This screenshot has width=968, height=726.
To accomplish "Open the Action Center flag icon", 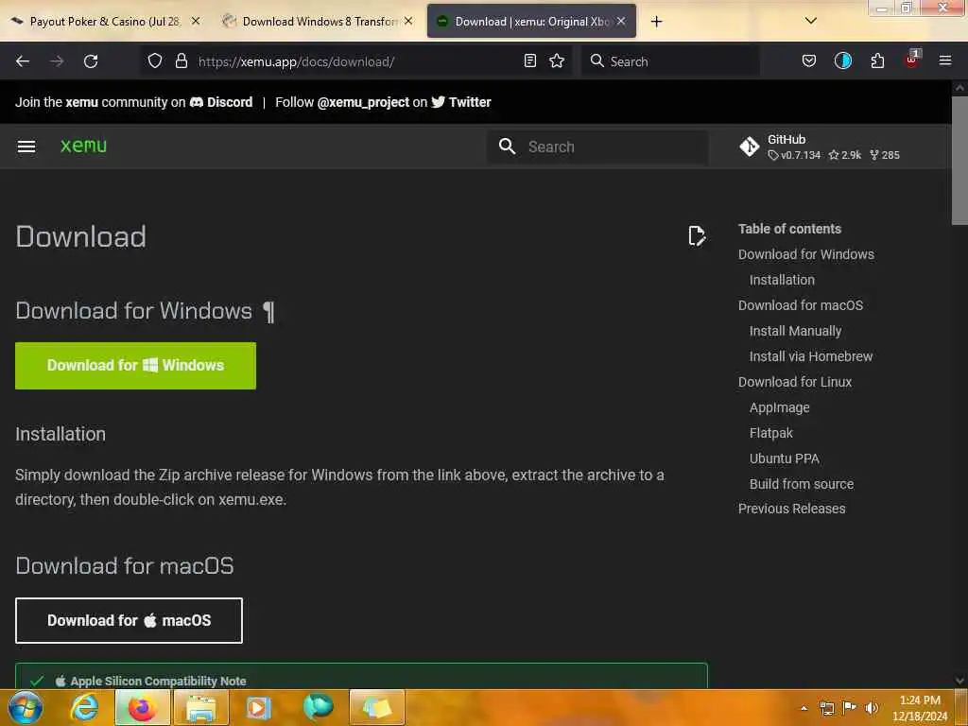I will [x=849, y=708].
